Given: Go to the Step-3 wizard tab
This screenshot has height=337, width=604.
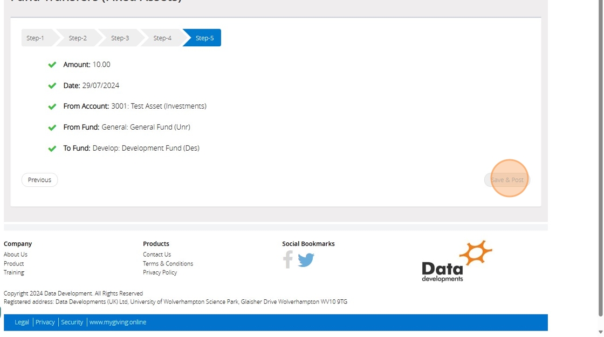Looking at the screenshot, I should click(120, 38).
